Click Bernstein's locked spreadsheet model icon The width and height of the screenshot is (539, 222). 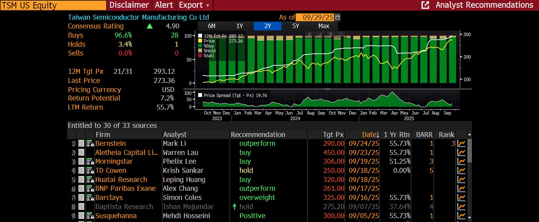pyautogui.click(x=90, y=143)
